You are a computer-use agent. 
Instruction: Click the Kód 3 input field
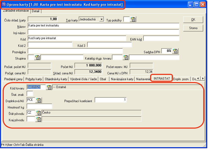point(109,45)
